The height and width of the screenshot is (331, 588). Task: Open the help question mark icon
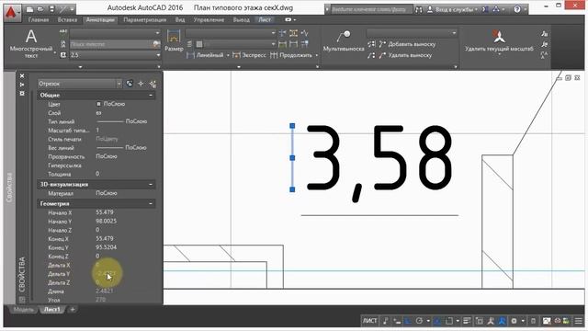click(x=517, y=9)
